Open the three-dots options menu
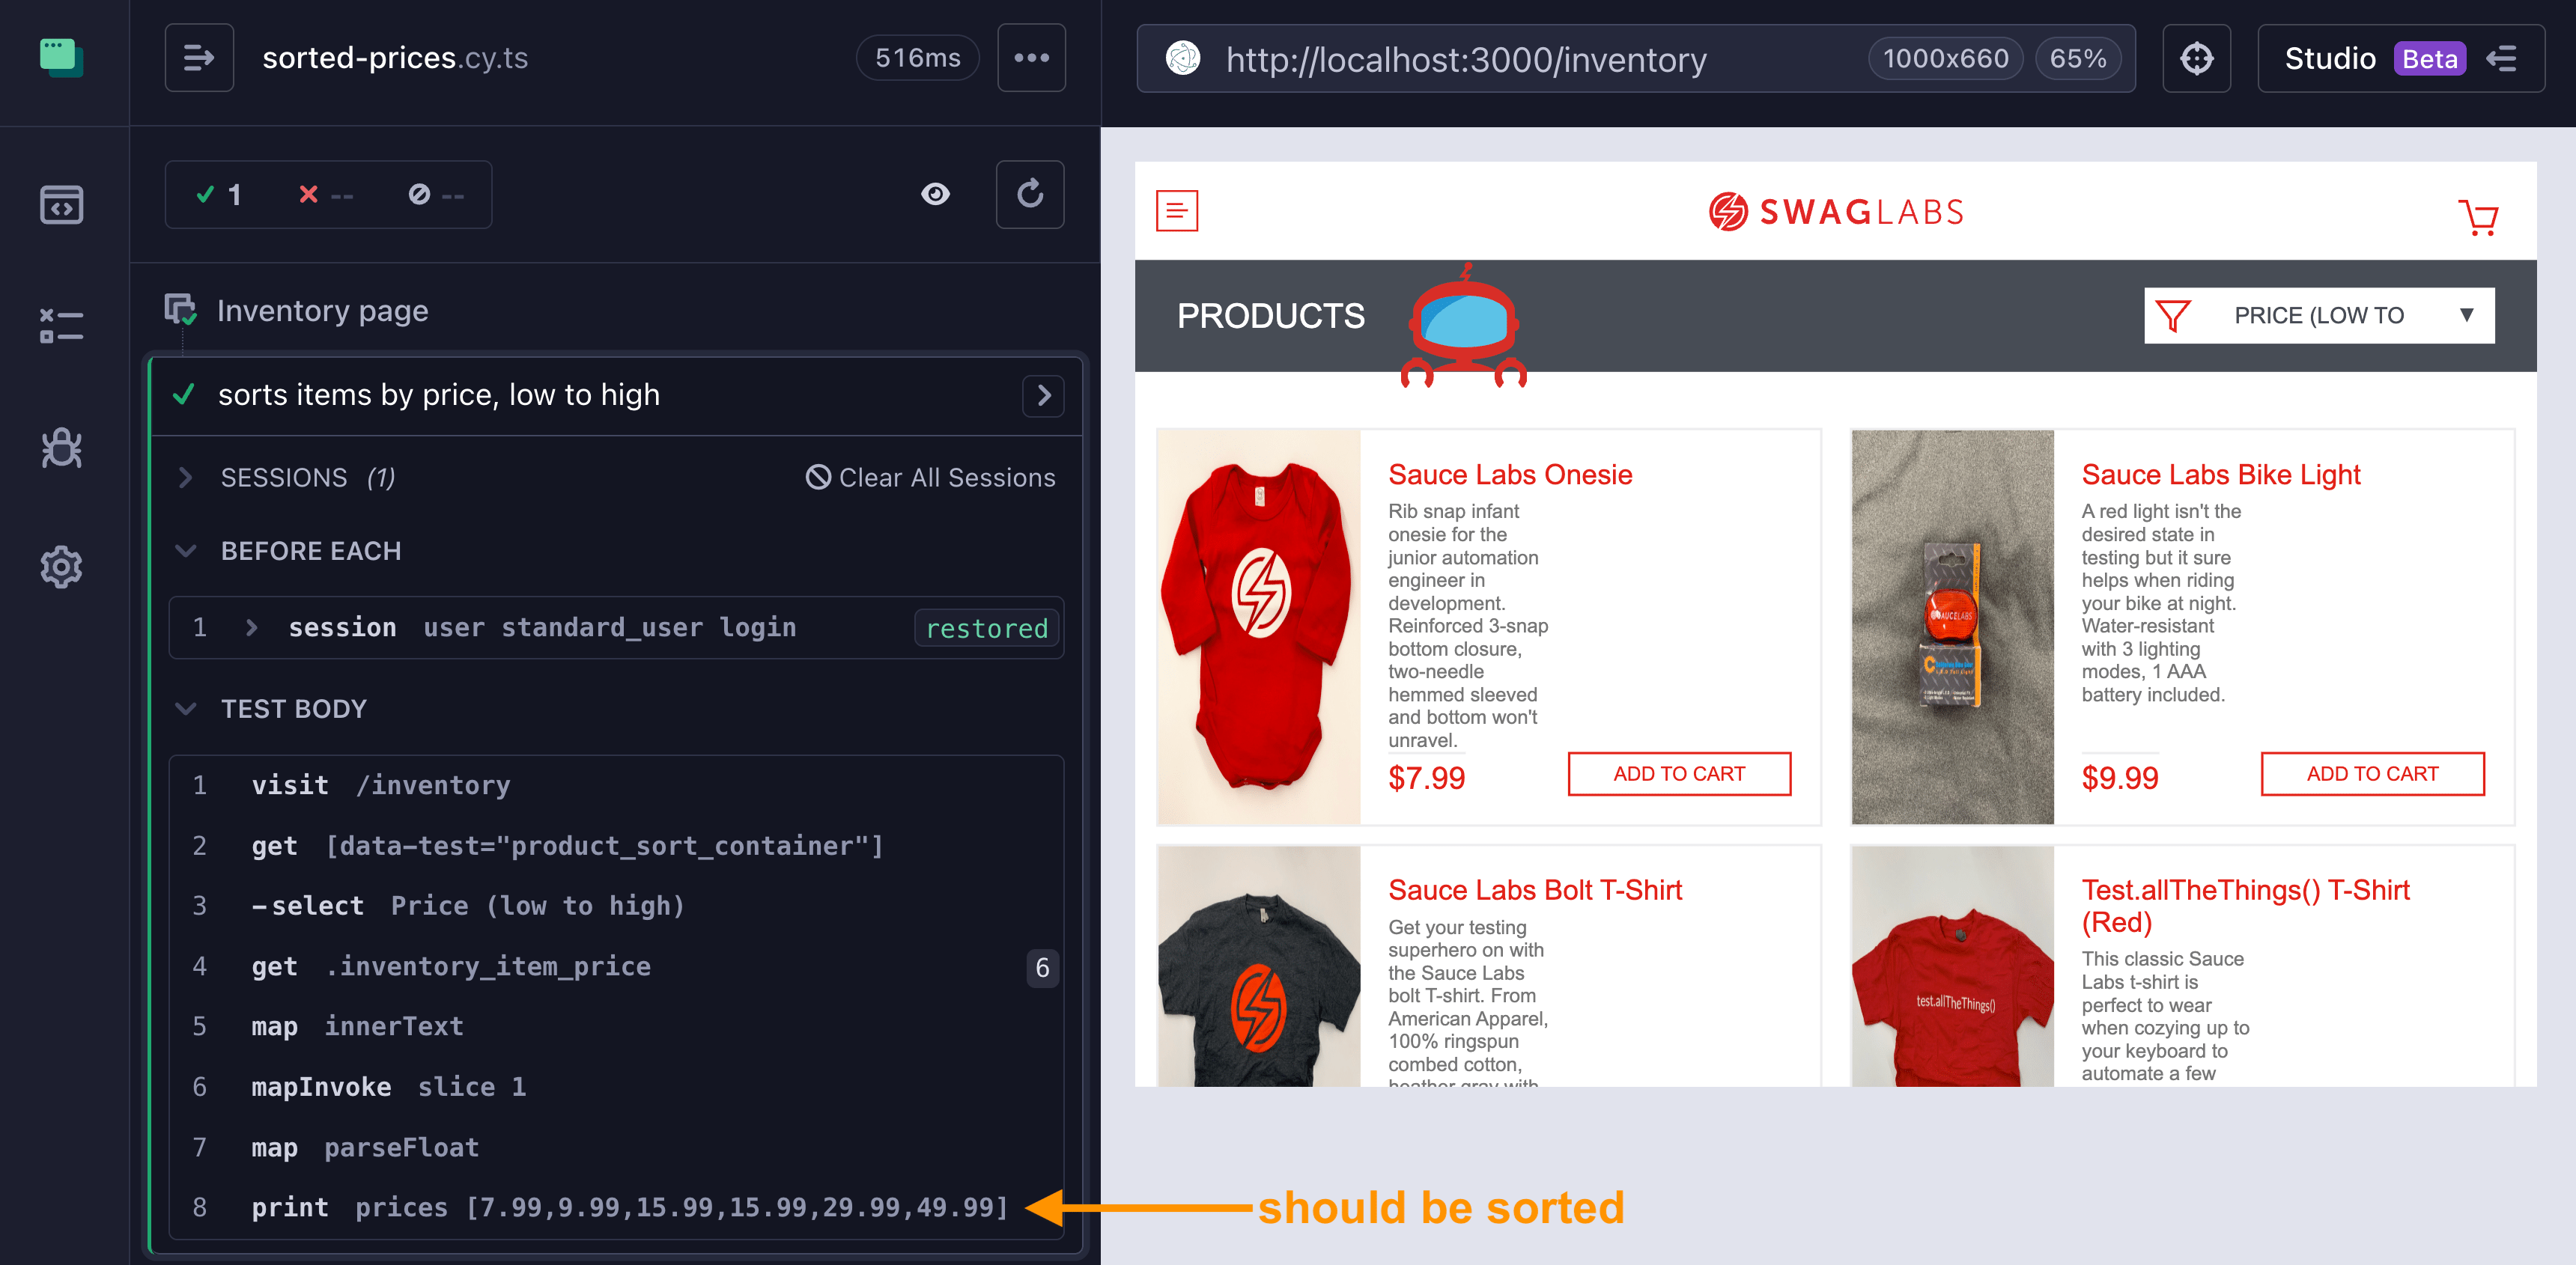This screenshot has width=2576, height=1265. (x=1031, y=58)
